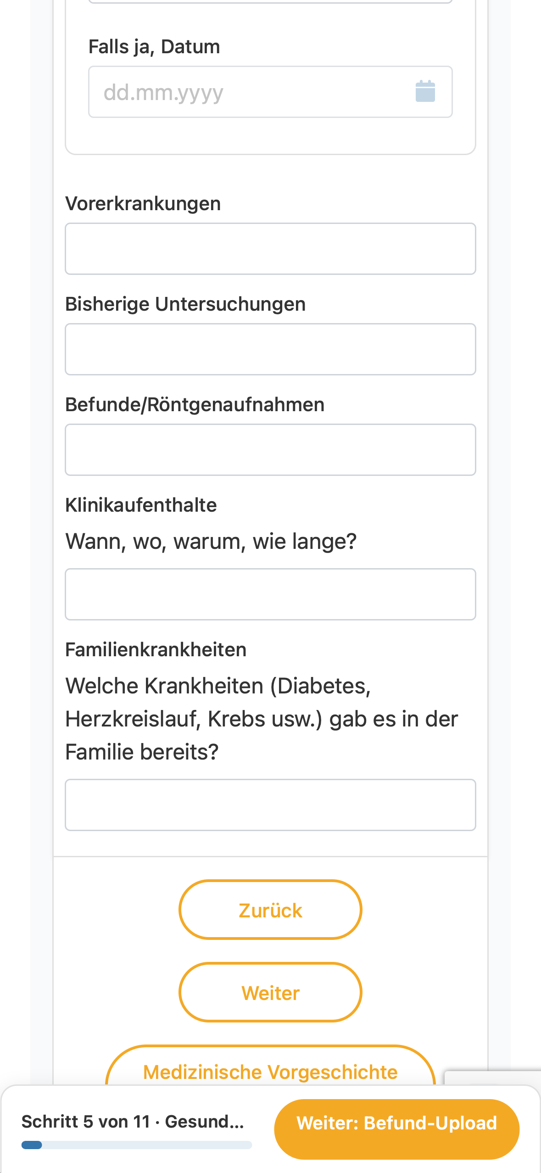
Task: Click into the Vorerkrankungen text field
Action: tap(270, 249)
